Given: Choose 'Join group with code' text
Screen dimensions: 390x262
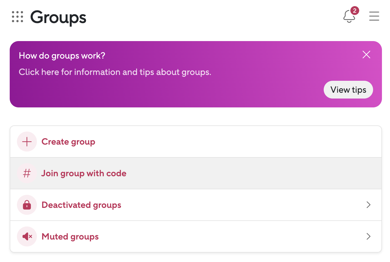Looking at the screenshot, I should click(84, 173).
